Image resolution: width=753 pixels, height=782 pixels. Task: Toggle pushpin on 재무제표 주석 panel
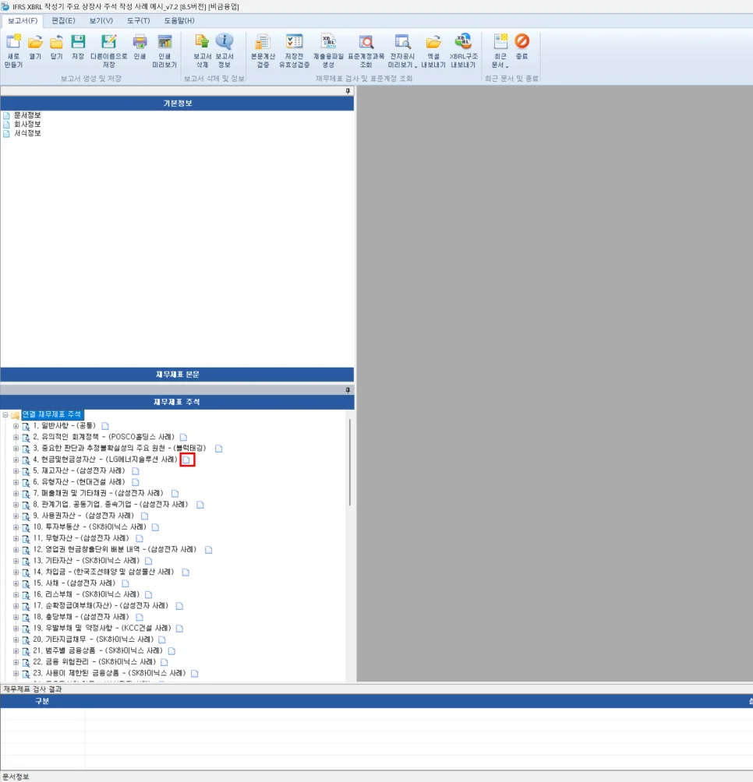click(x=348, y=389)
